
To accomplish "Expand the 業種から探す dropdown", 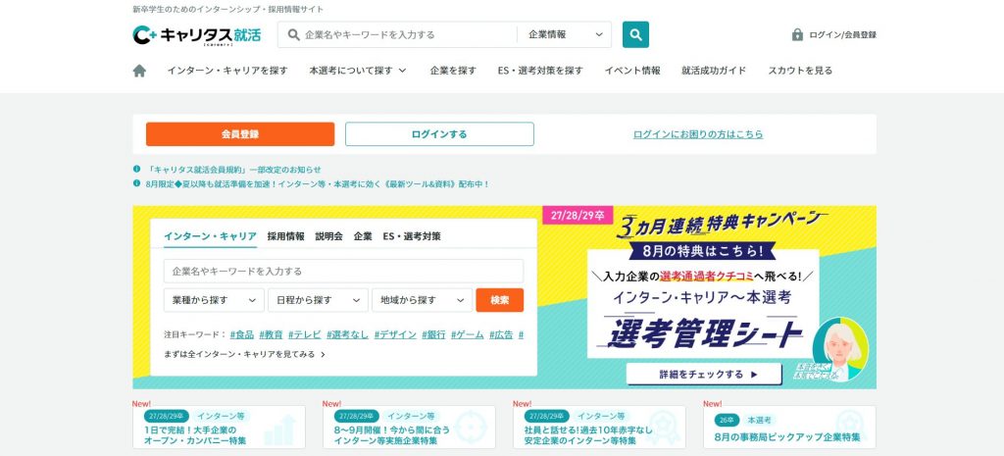I will (x=213, y=300).
